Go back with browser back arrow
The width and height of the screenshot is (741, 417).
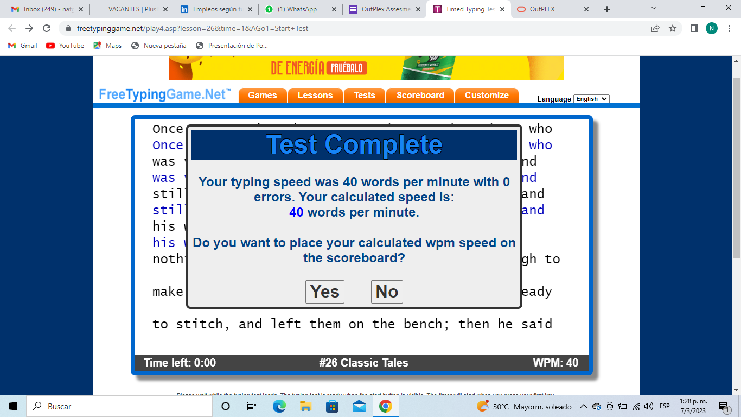coord(12,28)
